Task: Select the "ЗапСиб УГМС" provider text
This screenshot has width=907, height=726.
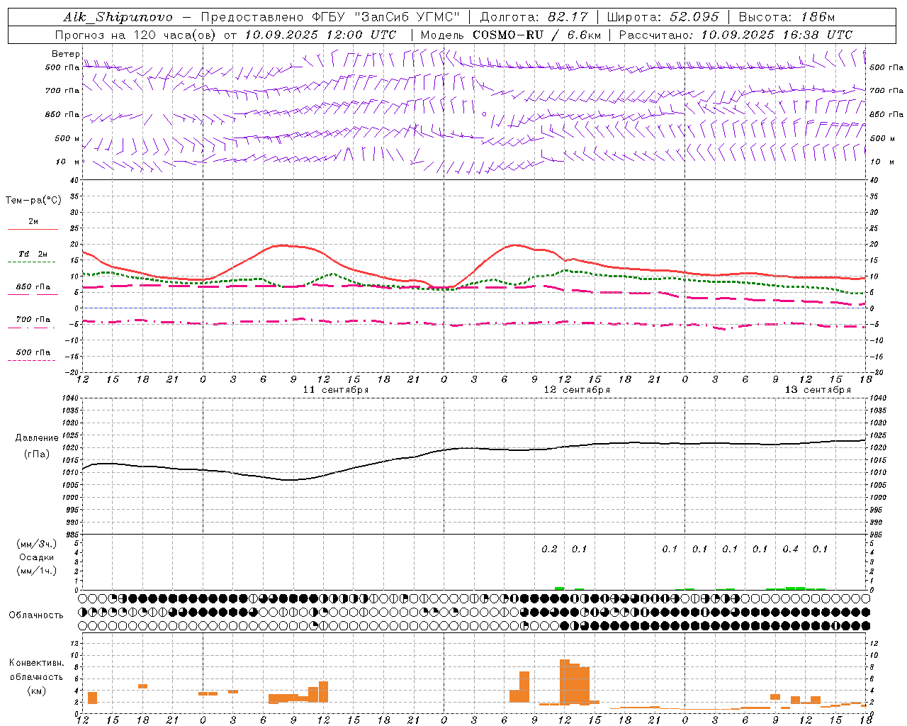Action: 407,17
